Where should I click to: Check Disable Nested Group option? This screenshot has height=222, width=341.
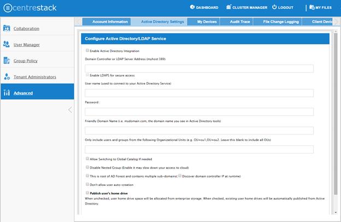click(87, 167)
